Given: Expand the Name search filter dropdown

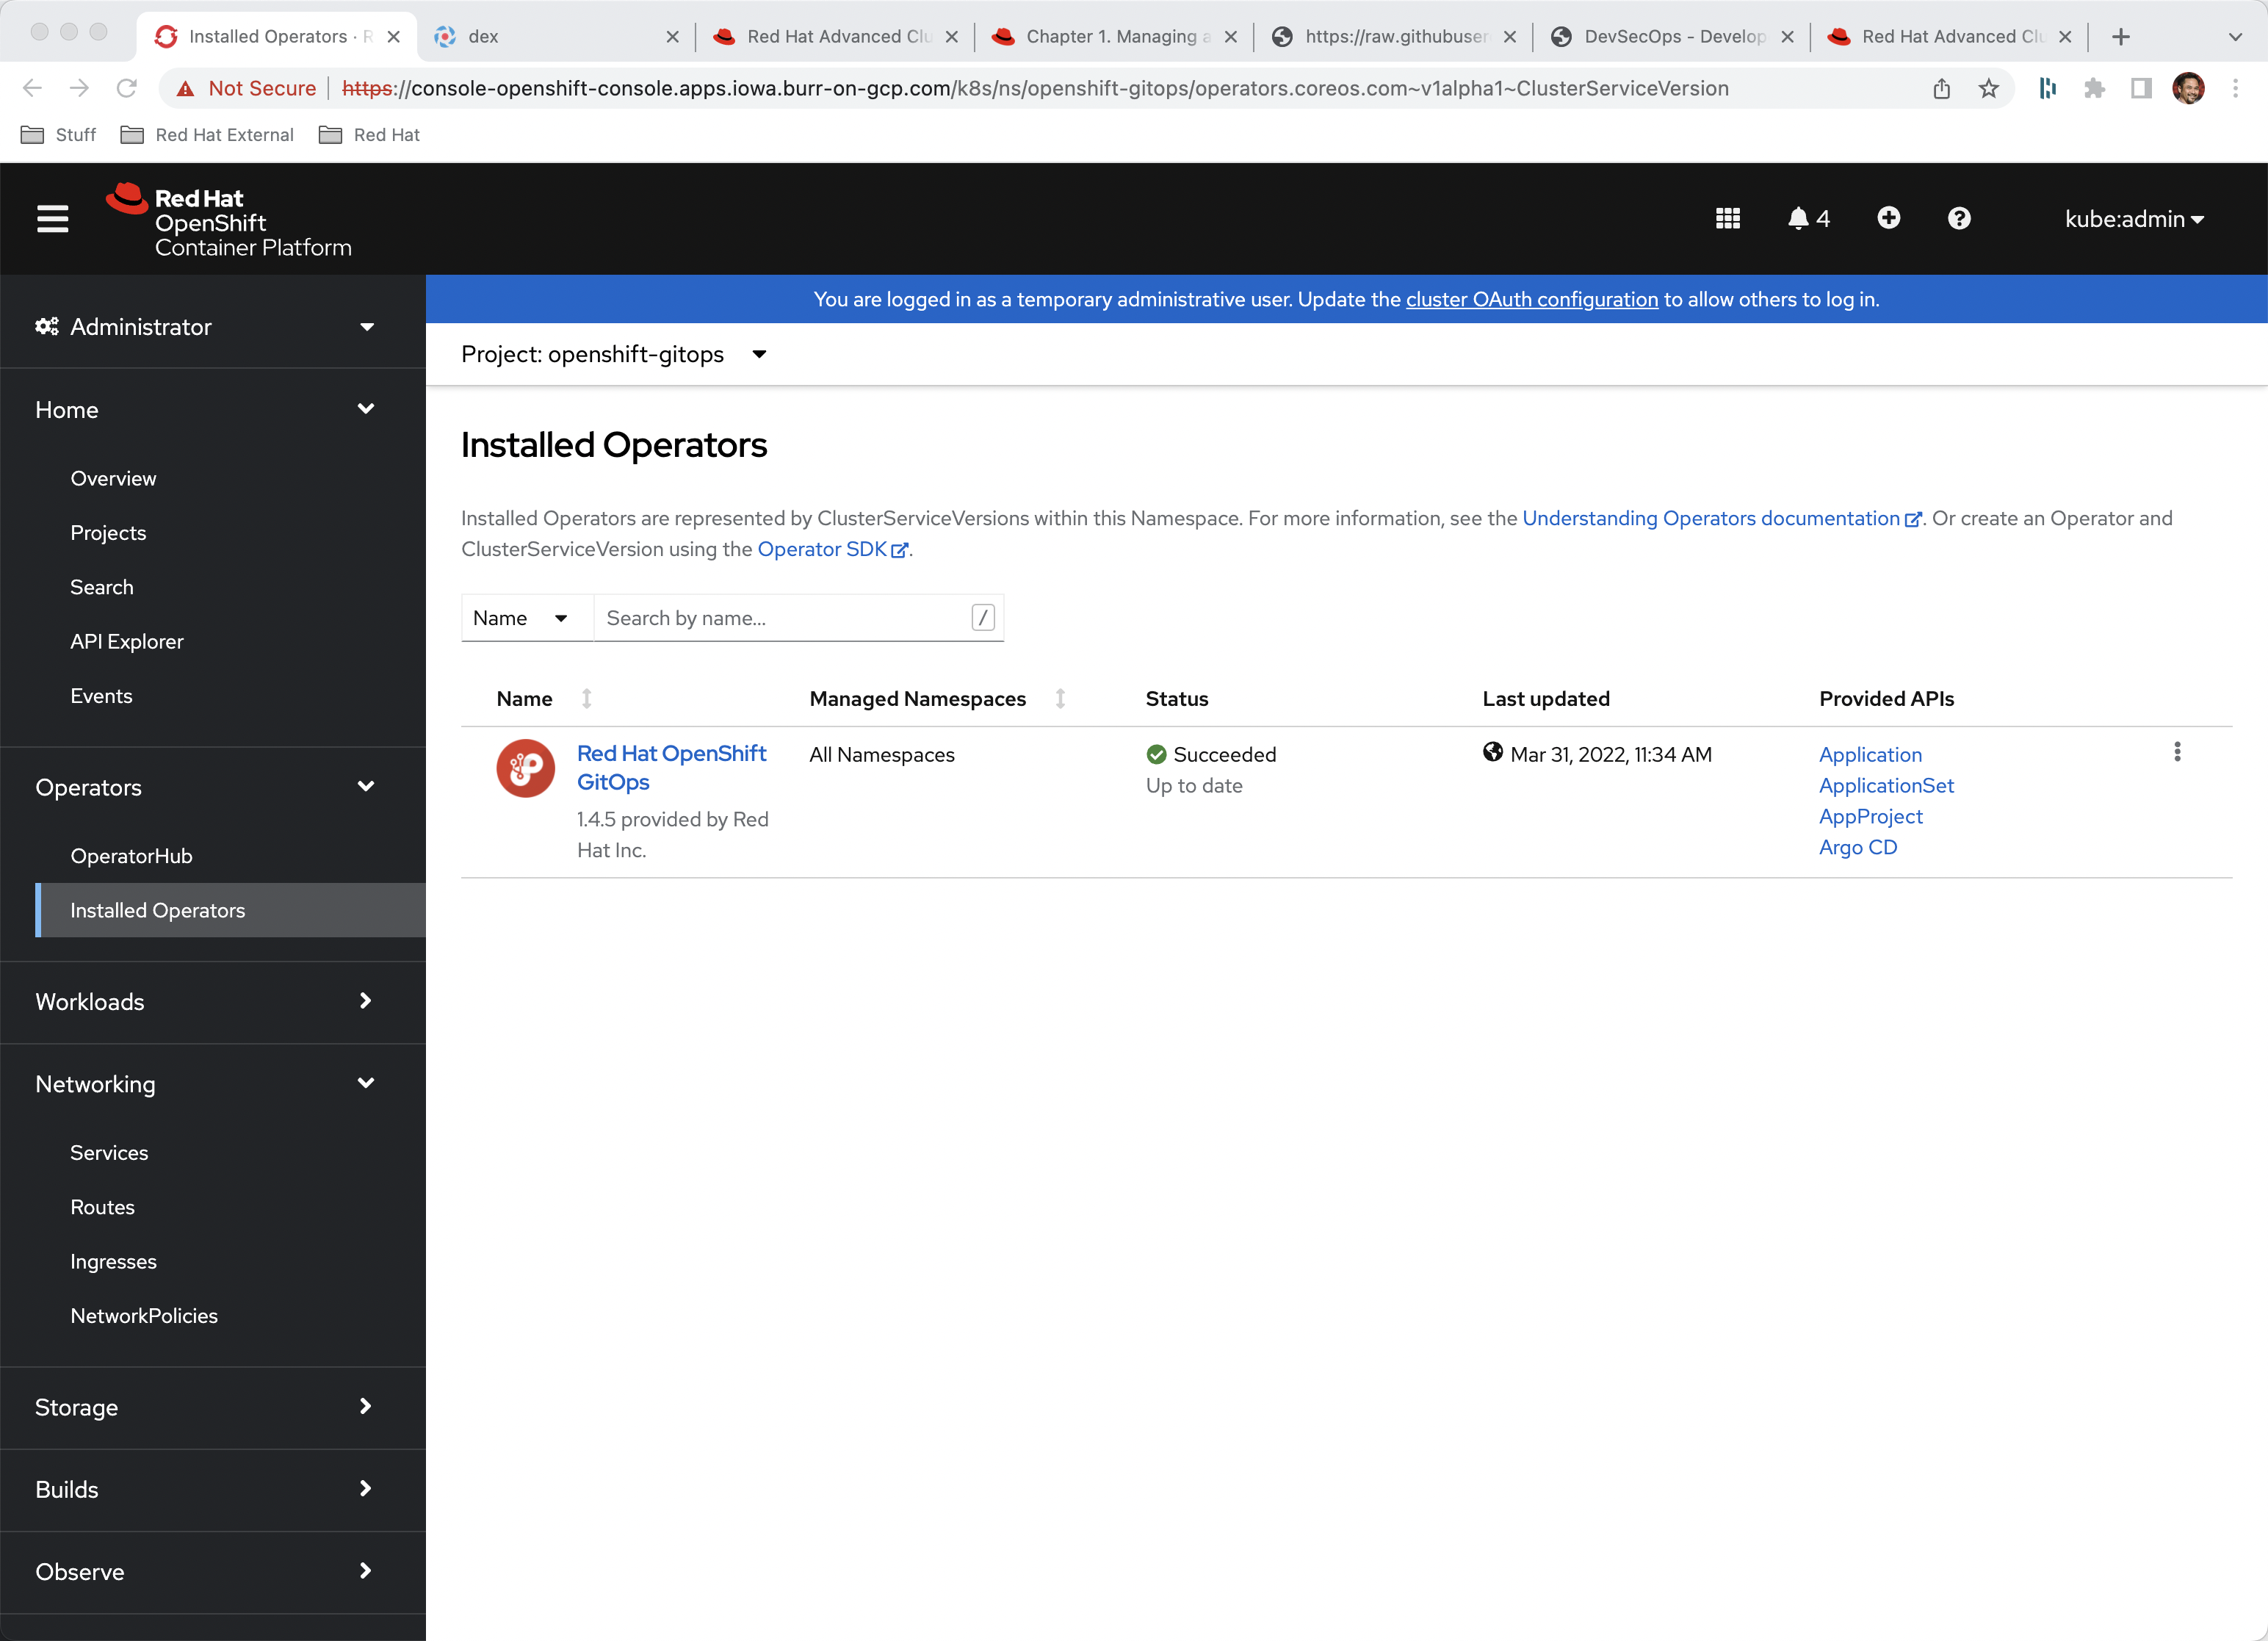Looking at the screenshot, I should (x=519, y=618).
